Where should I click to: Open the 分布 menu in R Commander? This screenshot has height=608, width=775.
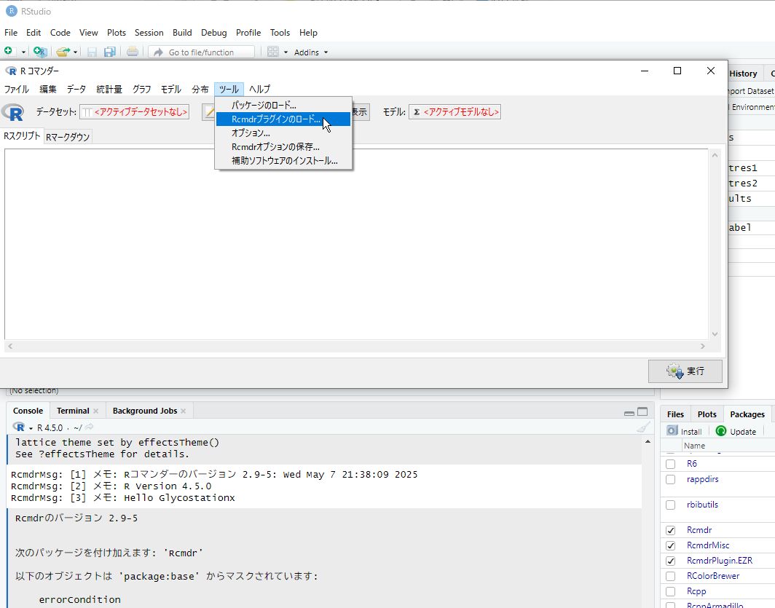200,90
